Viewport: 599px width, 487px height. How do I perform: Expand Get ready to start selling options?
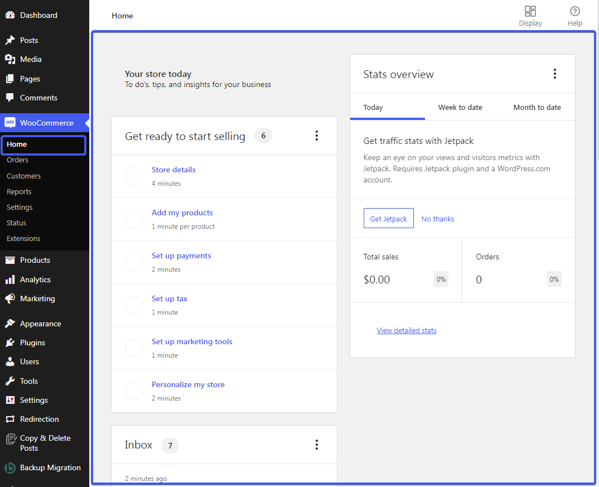pos(316,136)
